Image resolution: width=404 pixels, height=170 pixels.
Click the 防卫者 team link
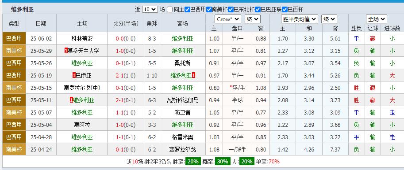click(x=182, y=113)
